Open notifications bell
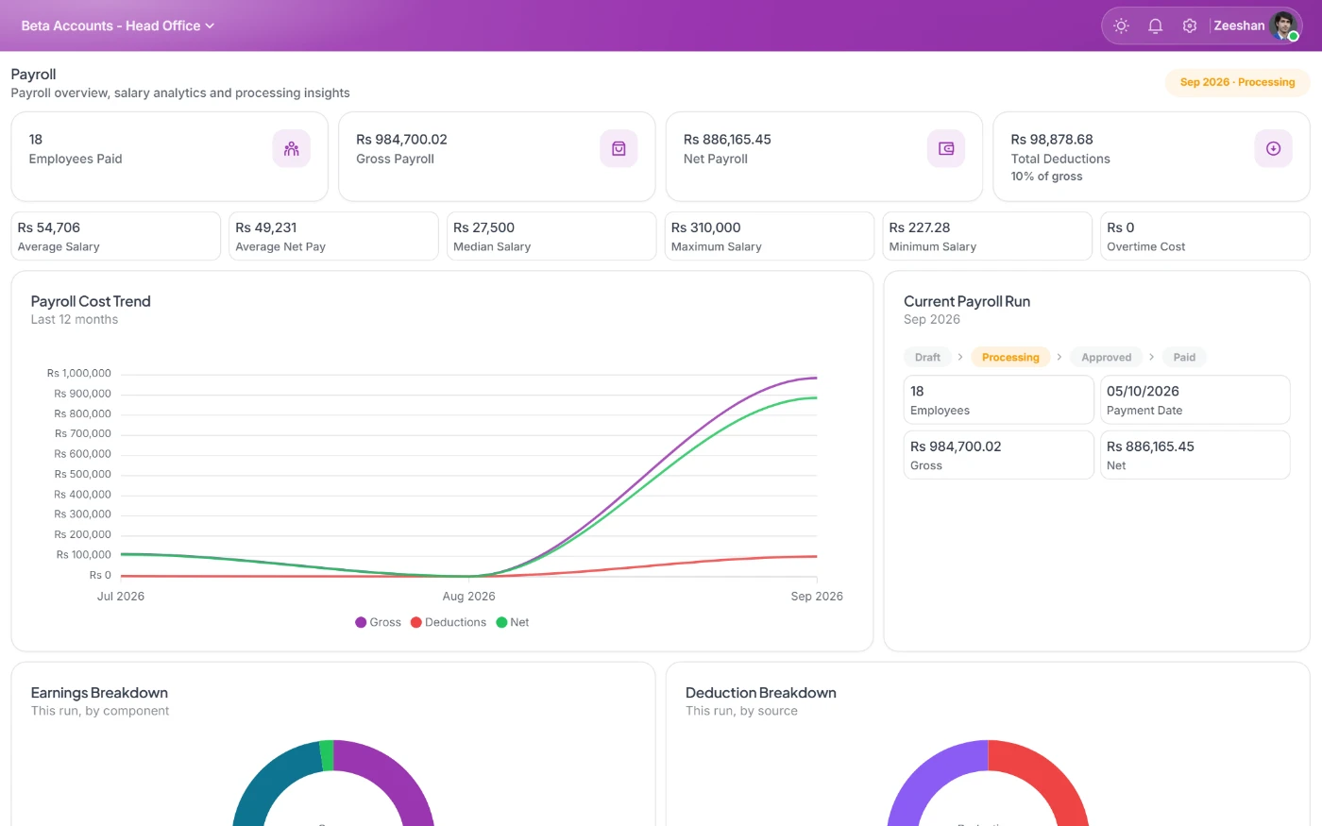The width and height of the screenshot is (1322, 826). 1155,26
